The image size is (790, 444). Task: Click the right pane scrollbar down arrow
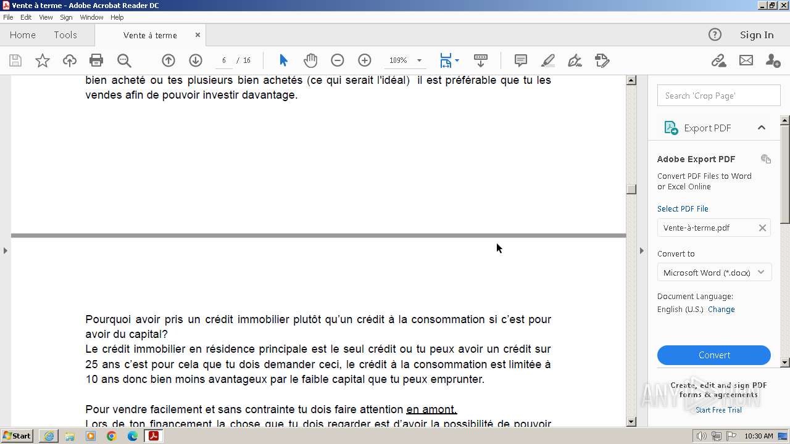click(785, 363)
